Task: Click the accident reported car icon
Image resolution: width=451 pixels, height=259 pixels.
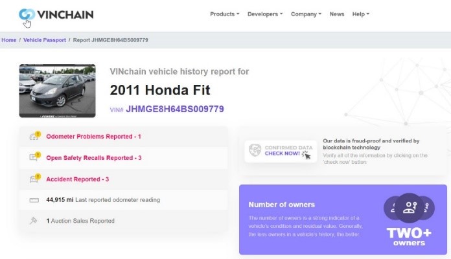Action: 34,179
